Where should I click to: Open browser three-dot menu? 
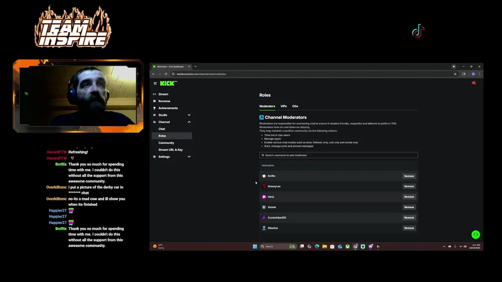click(x=479, y=74)
